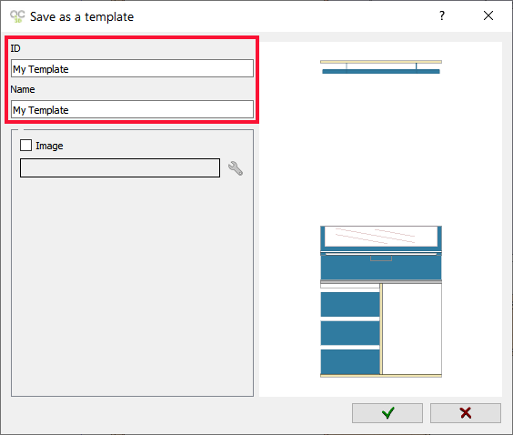The width and height of the screenshot is (513, 435).
Task: Cancel with the red X button
Action: coord(465,413)
